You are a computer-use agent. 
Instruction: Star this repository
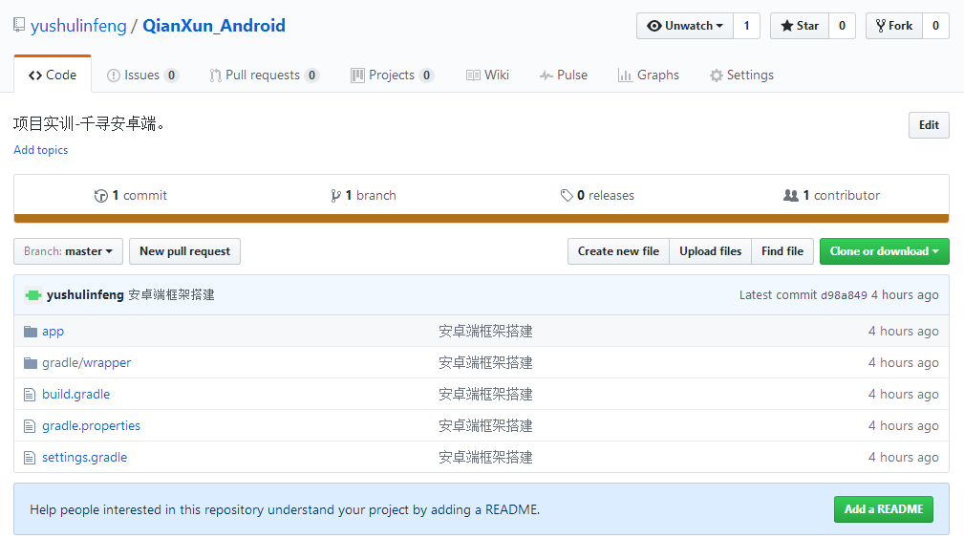[x=800, y=26]
